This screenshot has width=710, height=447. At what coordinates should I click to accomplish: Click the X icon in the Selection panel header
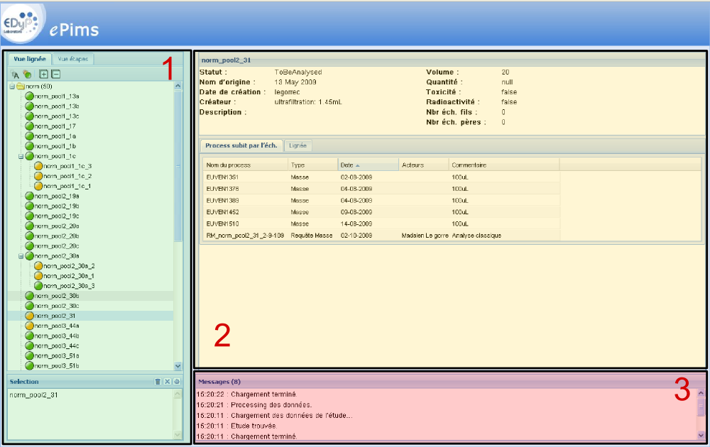[x=167, y=382]
